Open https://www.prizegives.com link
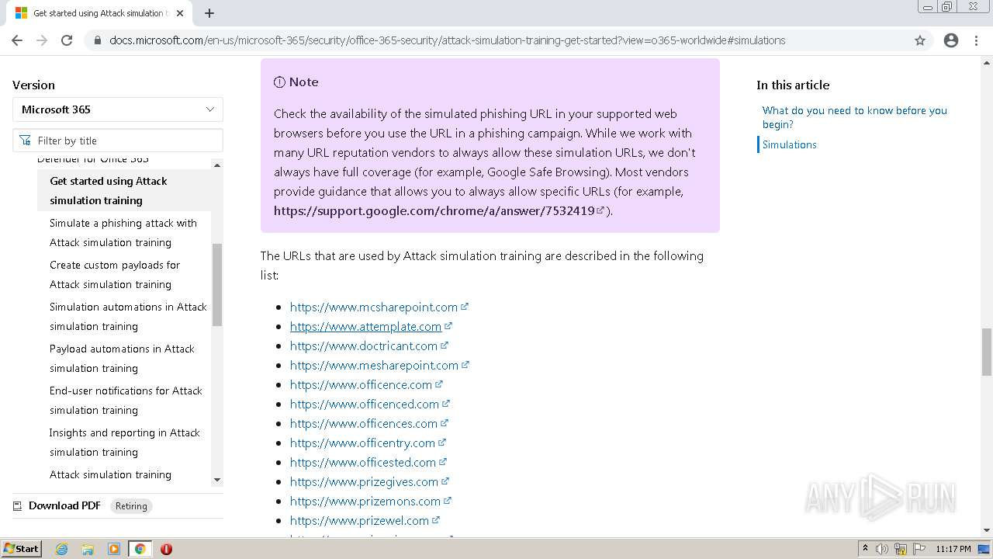Screen dimensions: 993x559 [x=364, y=481]
